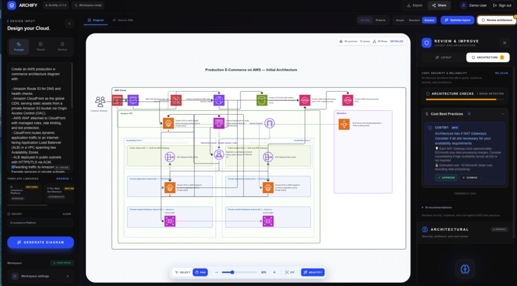Image resolution: width=517 pixels, height=286 pixels.
Task: Click Generate Diagram button
Action: [40, 242]
